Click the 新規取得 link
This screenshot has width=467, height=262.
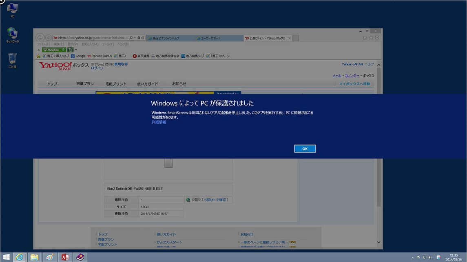coord(121,64)
